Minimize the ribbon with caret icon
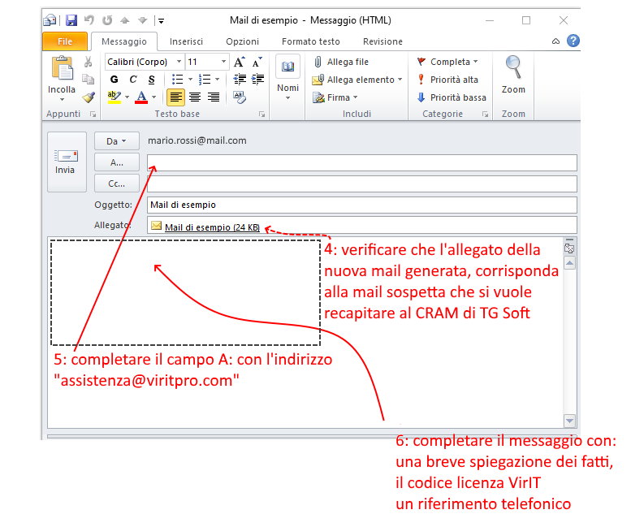 coord(555,41)
